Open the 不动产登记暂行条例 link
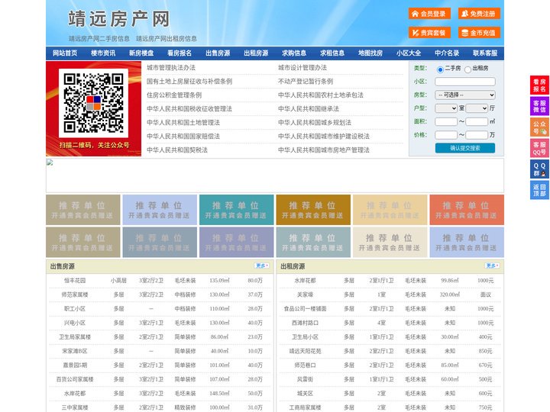Image resolution: width=550 pixels, height=412 pixels. (x=306, y=82)
